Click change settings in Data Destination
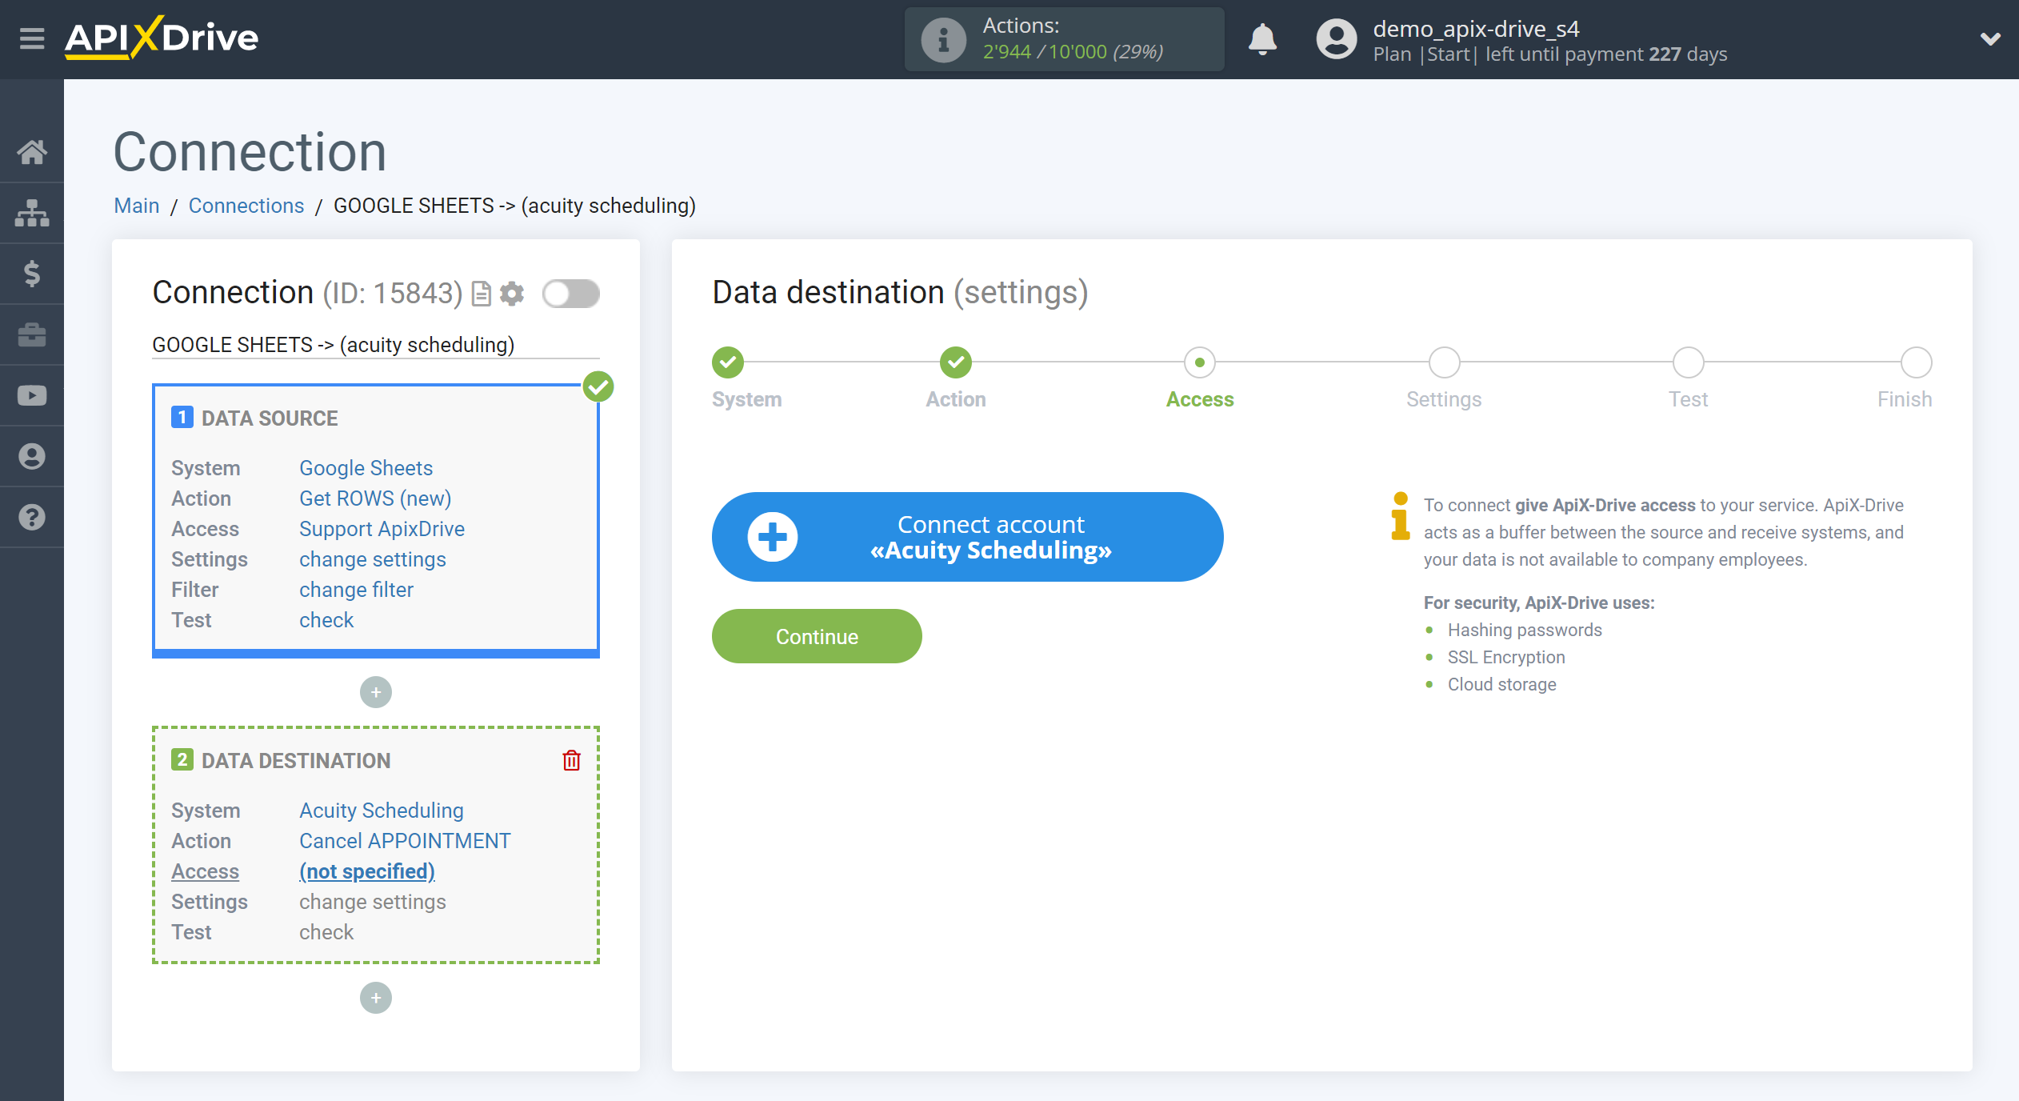The height and width of the screenshot is (1101, 2019). click(x=373, y=902)
